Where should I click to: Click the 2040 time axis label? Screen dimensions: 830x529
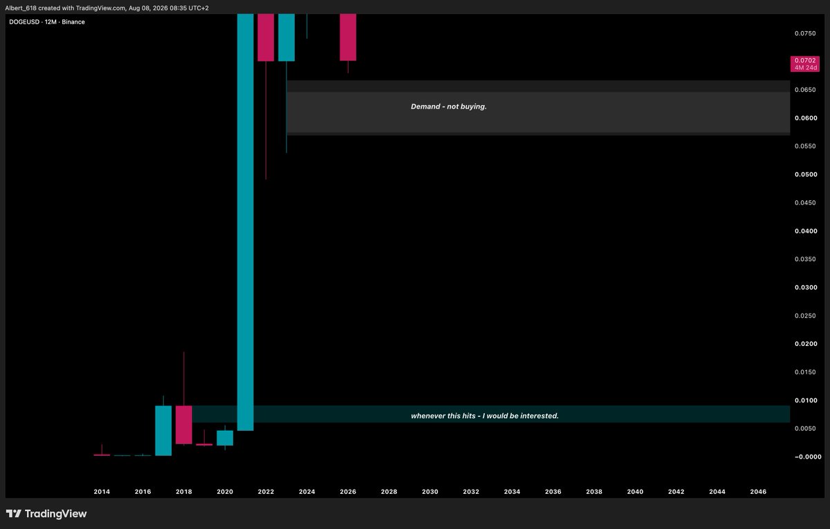(635, 492)
